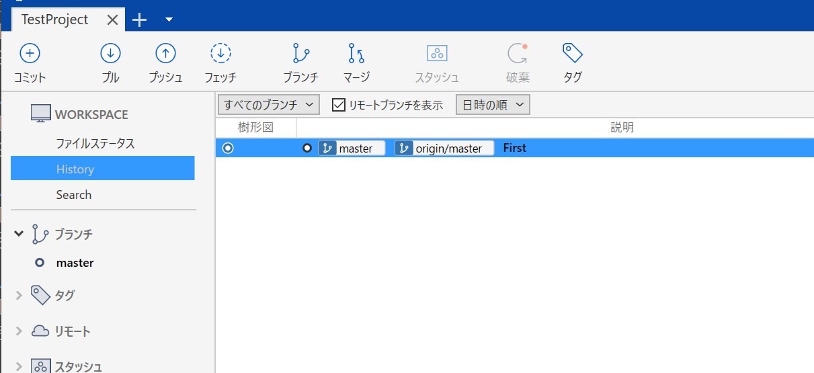Click the Fetch (フェッチ) toolbar icon
This screenshot has height=373, width=814.
click(x=220, y=53)
